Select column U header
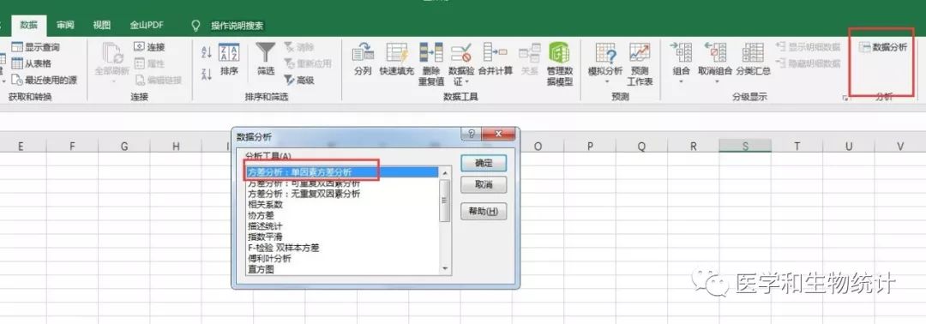Image resolution: width=926 pixels, height=324 pixels. click(849, 146)
